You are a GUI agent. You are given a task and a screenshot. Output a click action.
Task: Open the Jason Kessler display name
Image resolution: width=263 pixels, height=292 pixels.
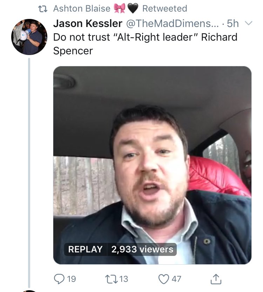coord(88,23)
